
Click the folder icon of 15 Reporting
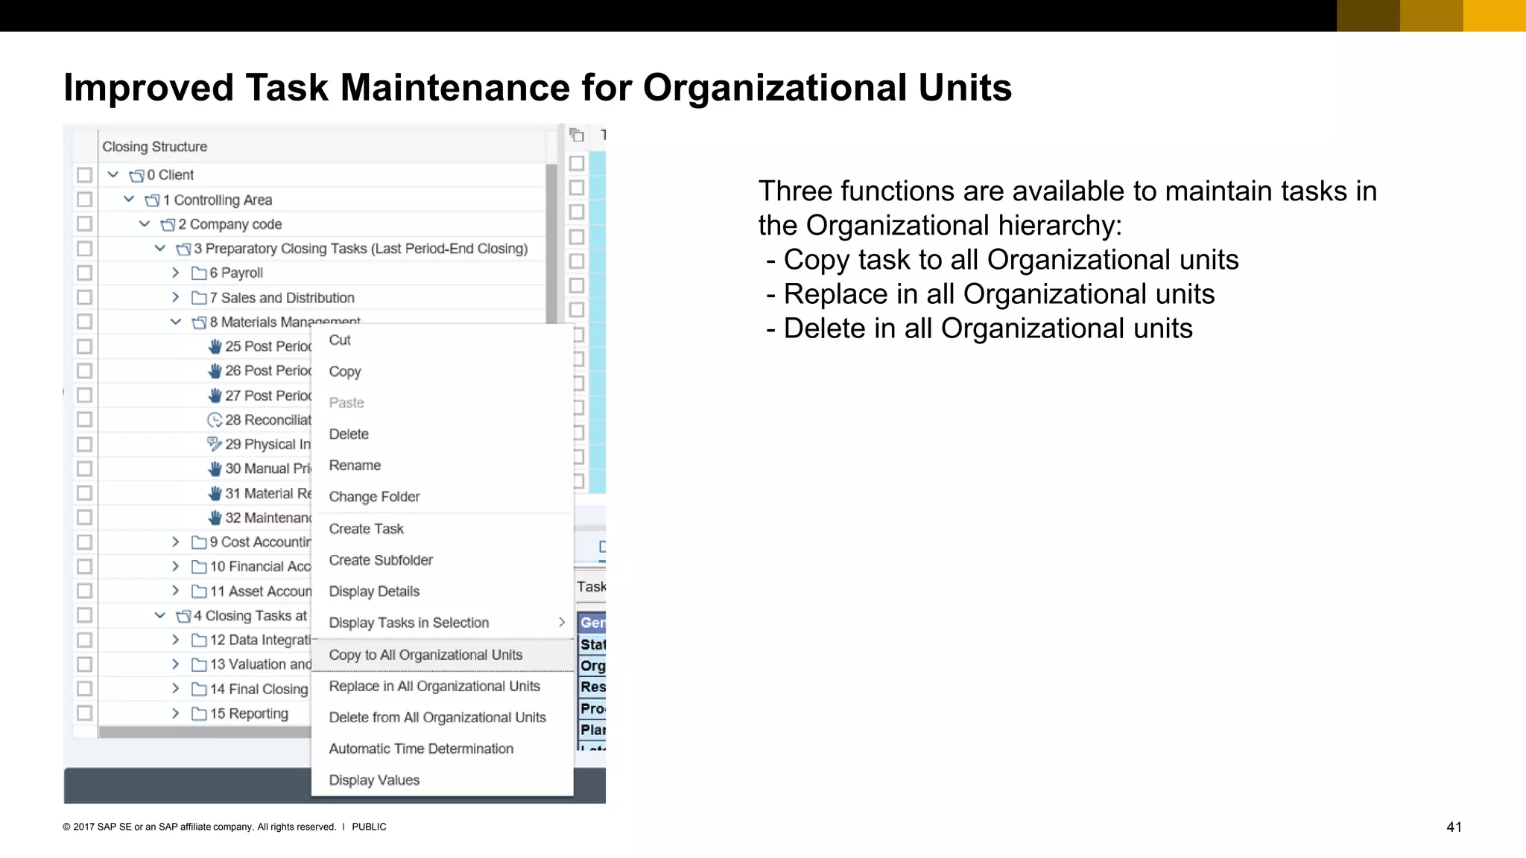click(x=199, y=714)
